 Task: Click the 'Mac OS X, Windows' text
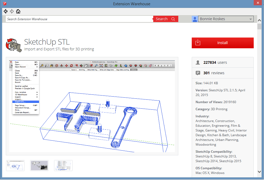click(x=210, y=173)
